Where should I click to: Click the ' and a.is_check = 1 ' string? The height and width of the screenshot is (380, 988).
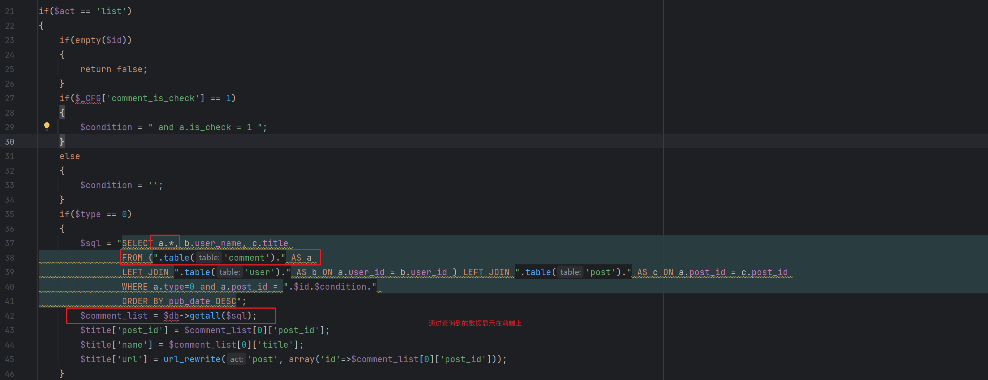(205, 128)
